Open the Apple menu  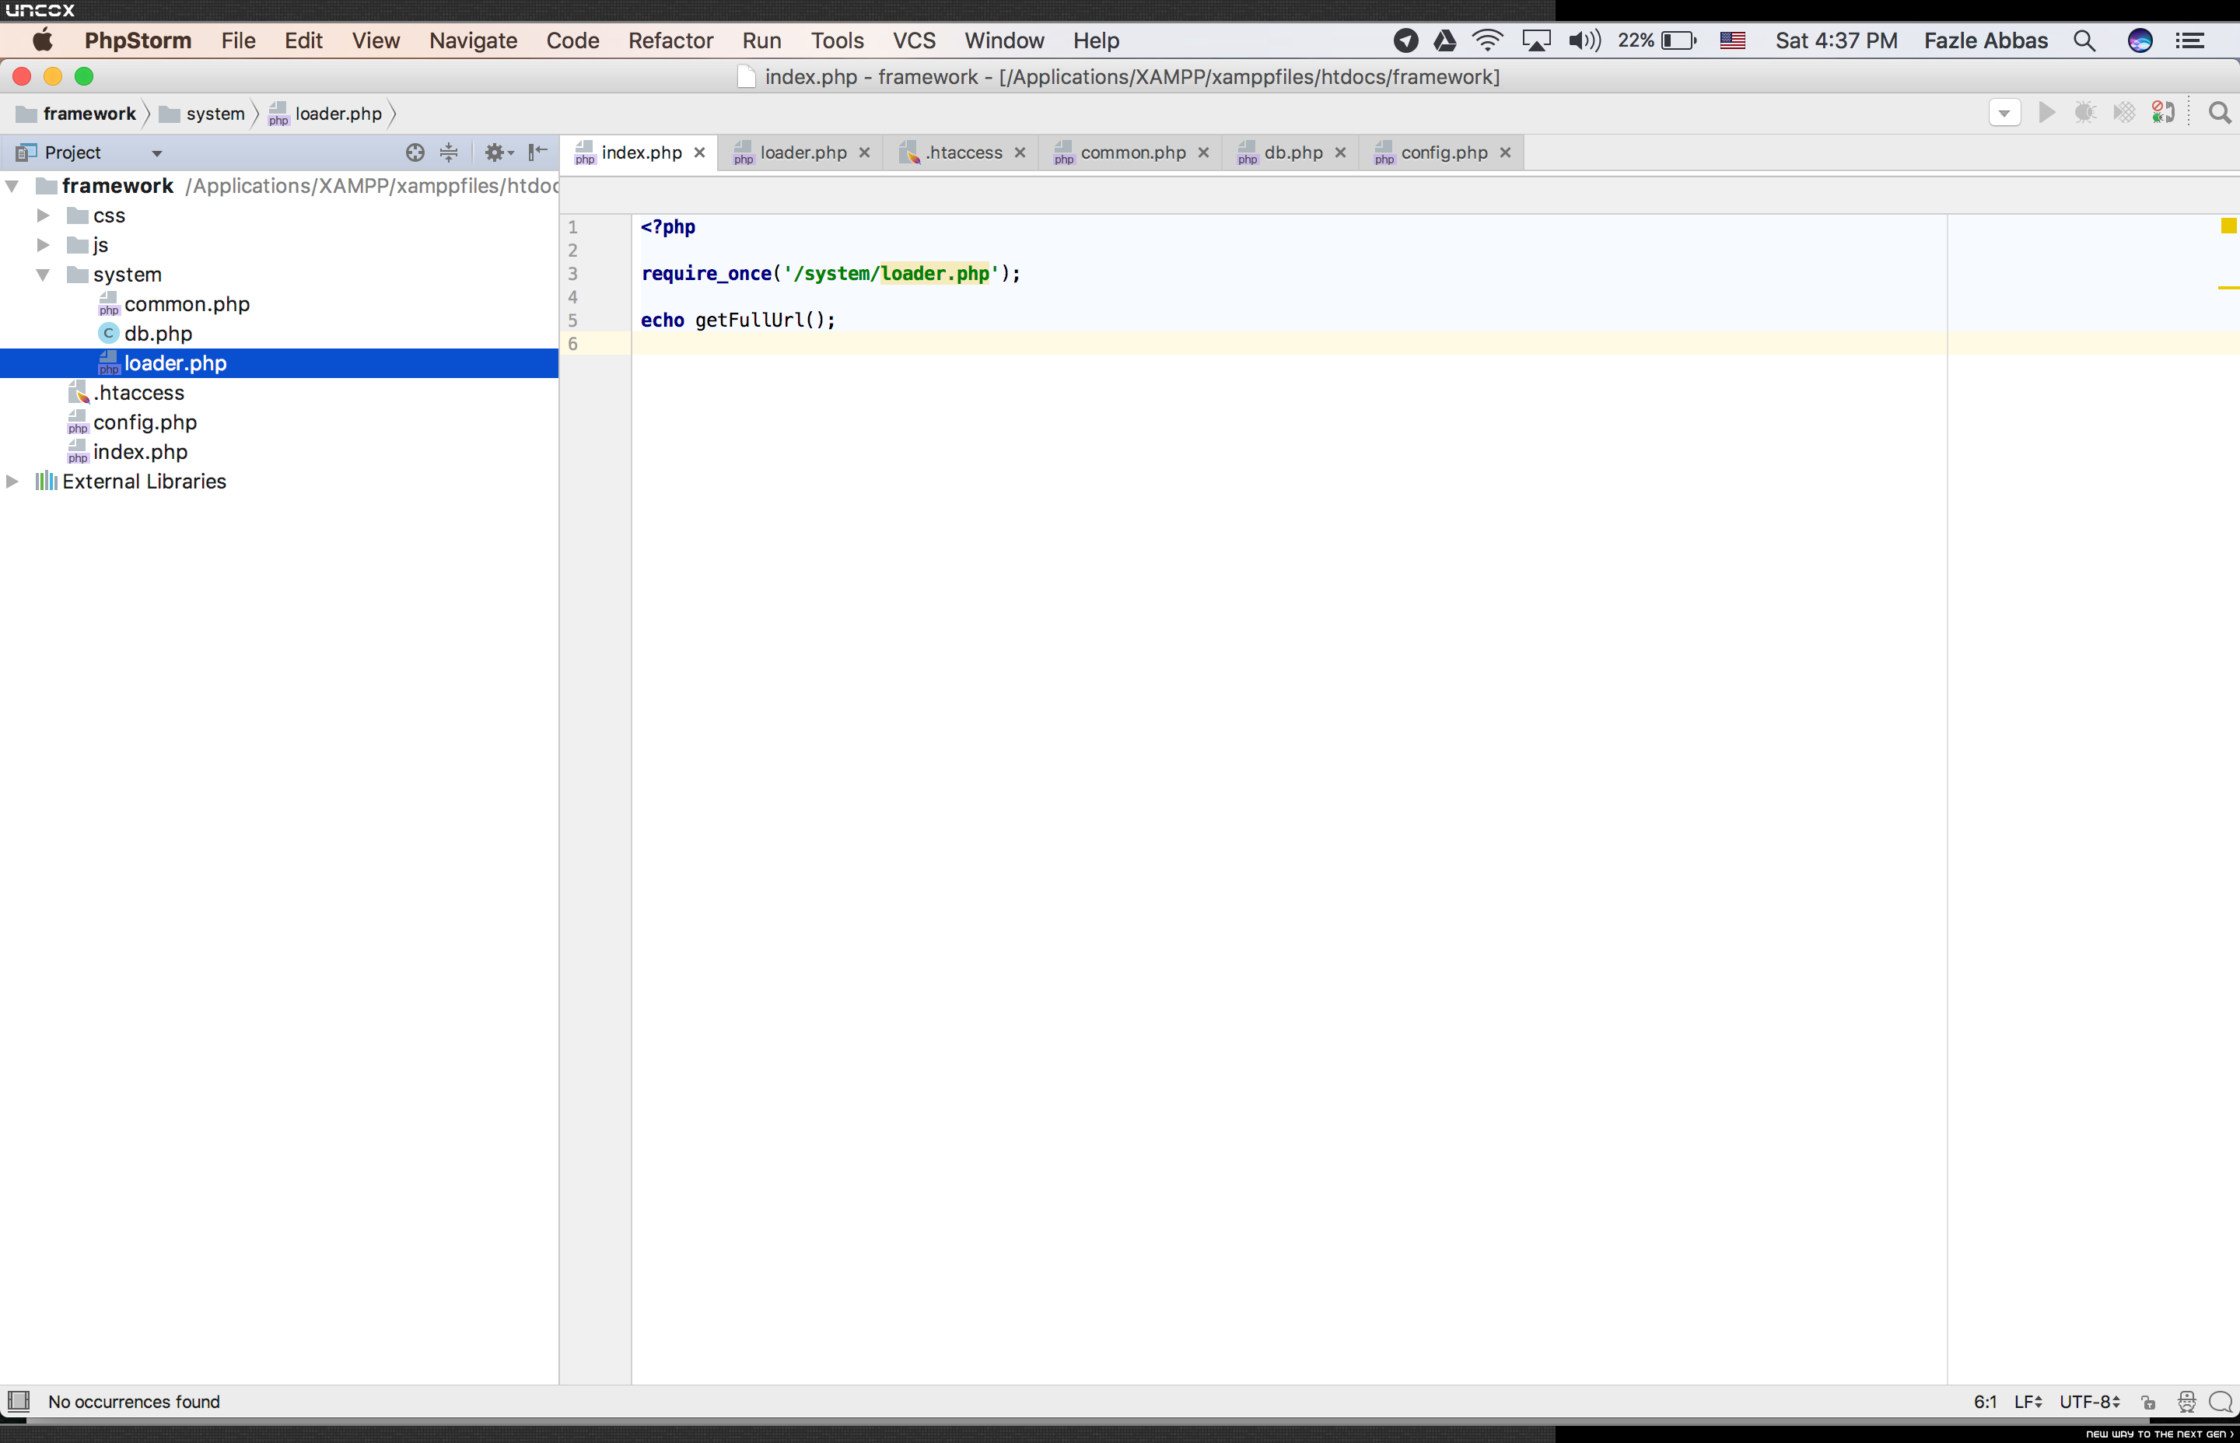coord(43,40)
